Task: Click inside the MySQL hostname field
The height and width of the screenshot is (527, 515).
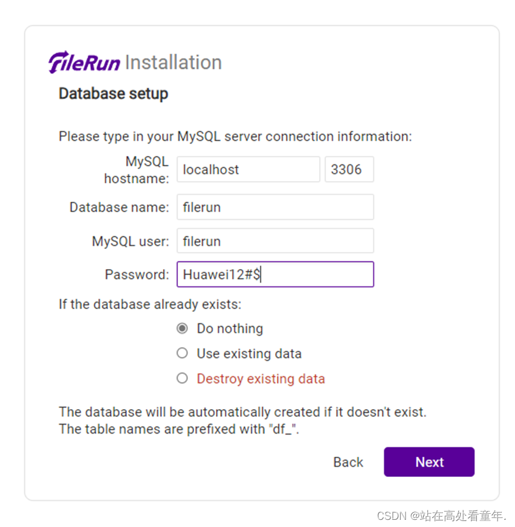Action: (248, 169)
